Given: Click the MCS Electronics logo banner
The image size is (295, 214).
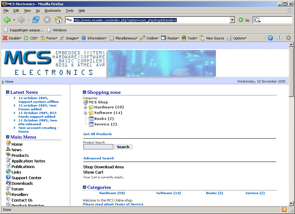Looking at the screenshot, I should [x=54, y=63].
